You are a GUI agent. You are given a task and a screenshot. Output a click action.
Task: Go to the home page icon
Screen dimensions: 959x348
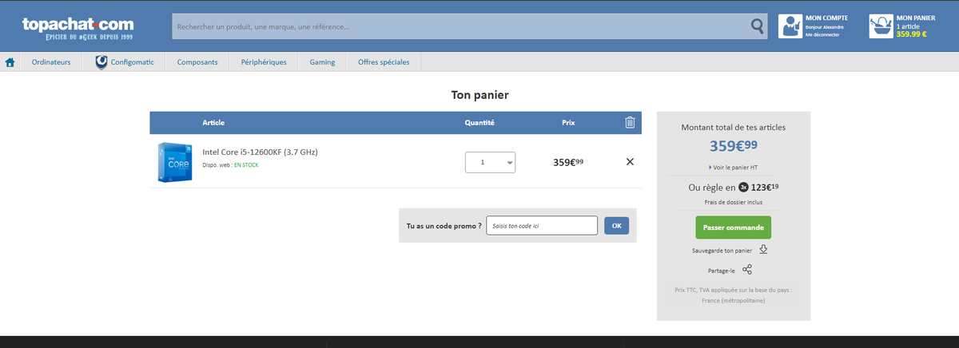pyautogui.click(x=10, y=62)
